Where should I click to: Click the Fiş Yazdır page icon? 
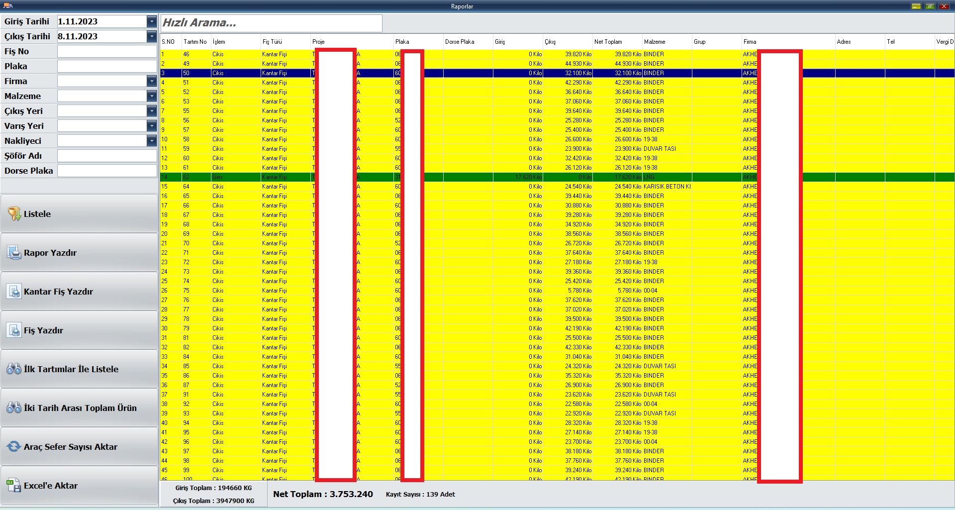(14, 330)
